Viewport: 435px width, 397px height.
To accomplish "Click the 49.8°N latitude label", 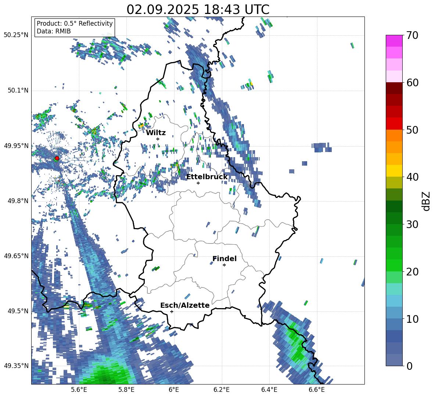I will (x=18, y=201).
